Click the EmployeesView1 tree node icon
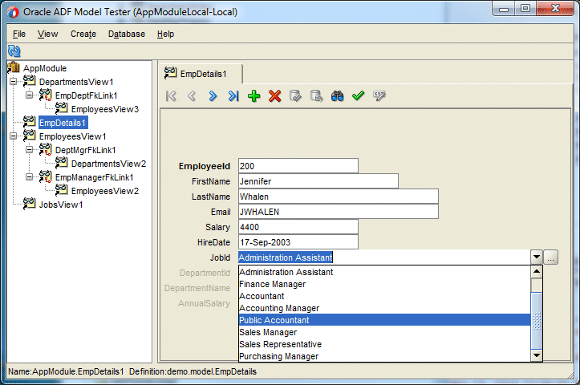 click(x=29, y=136)
